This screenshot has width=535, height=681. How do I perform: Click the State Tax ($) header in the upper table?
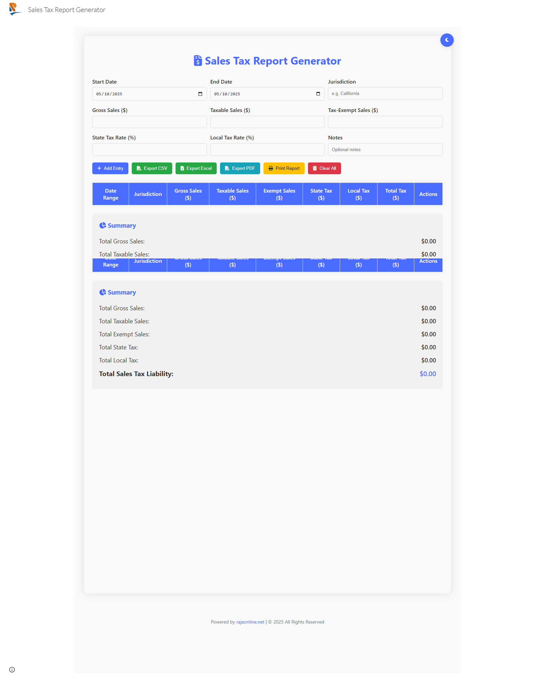point(321,194)
